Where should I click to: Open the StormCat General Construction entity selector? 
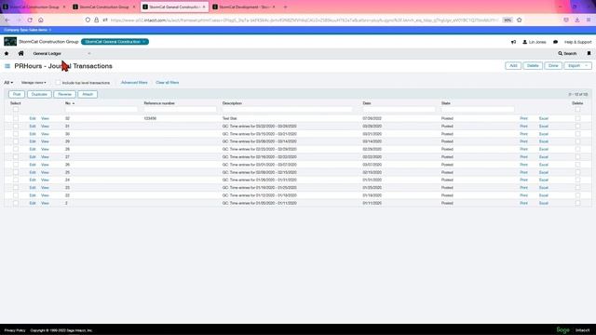pos(115,42)
